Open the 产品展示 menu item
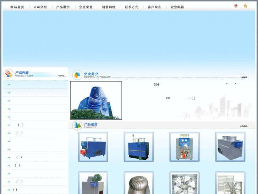The height and width of the screenshot is (194, 258). click(x=63, y=7)
